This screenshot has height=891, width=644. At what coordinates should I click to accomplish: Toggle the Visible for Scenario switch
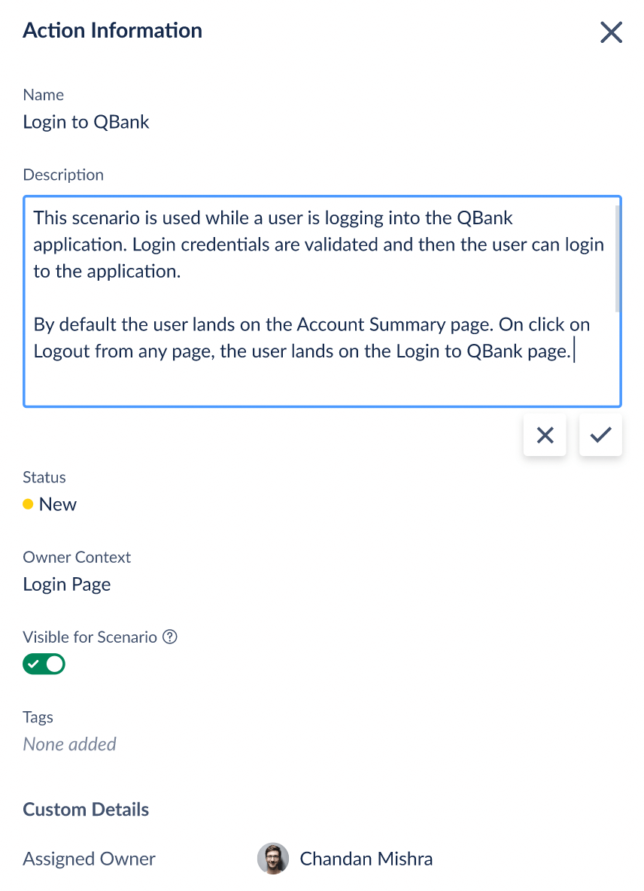(44, 664)
